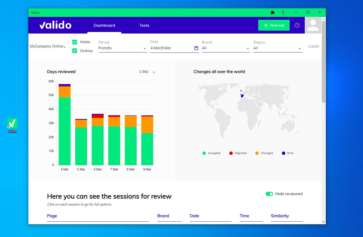Sort sessions by Date column
363x237 pixels.
pos(195,216)
